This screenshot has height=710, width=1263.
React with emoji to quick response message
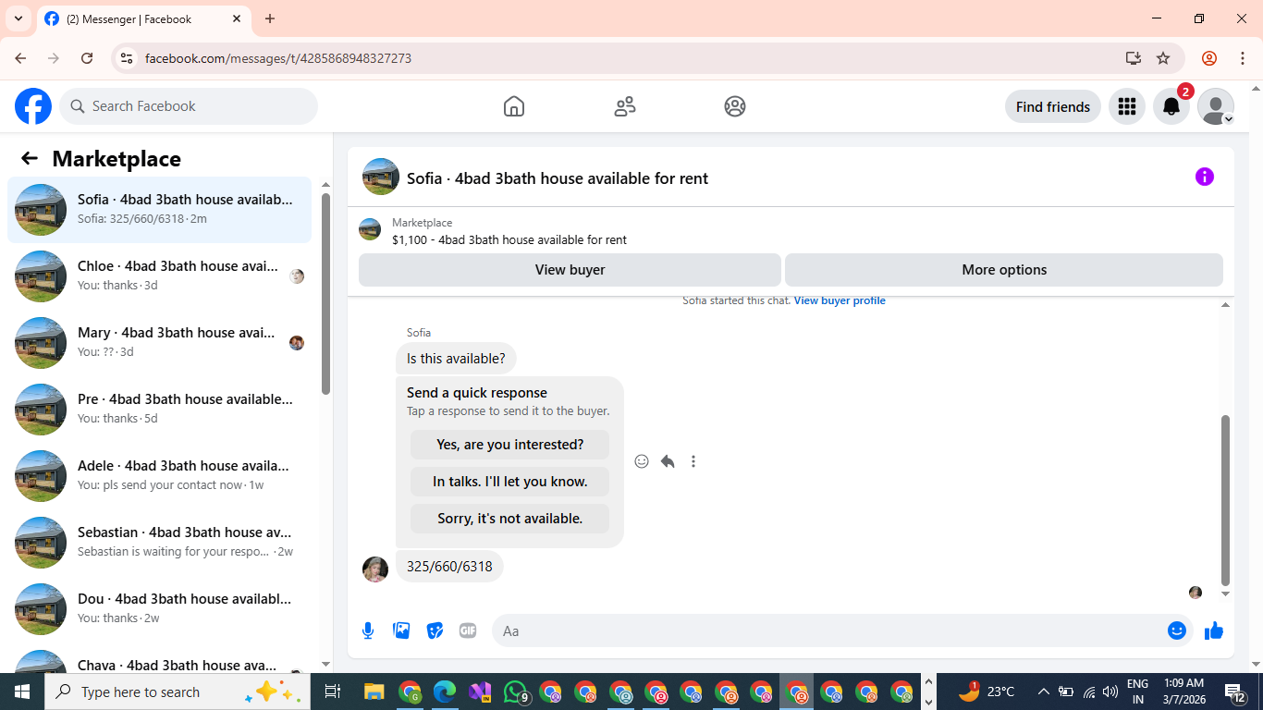click(642, 461)
